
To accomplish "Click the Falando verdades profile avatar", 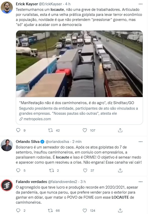I will coord(7,186).
